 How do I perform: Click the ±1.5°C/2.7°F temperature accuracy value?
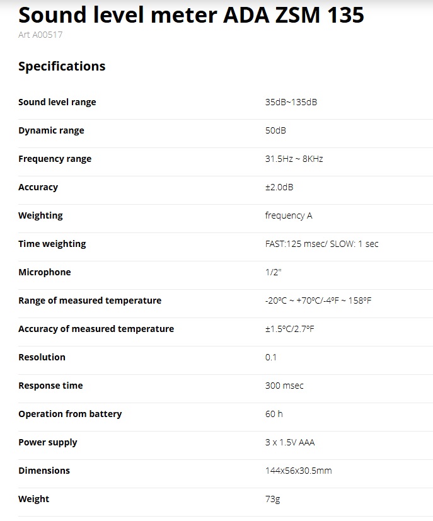[289, 329]
